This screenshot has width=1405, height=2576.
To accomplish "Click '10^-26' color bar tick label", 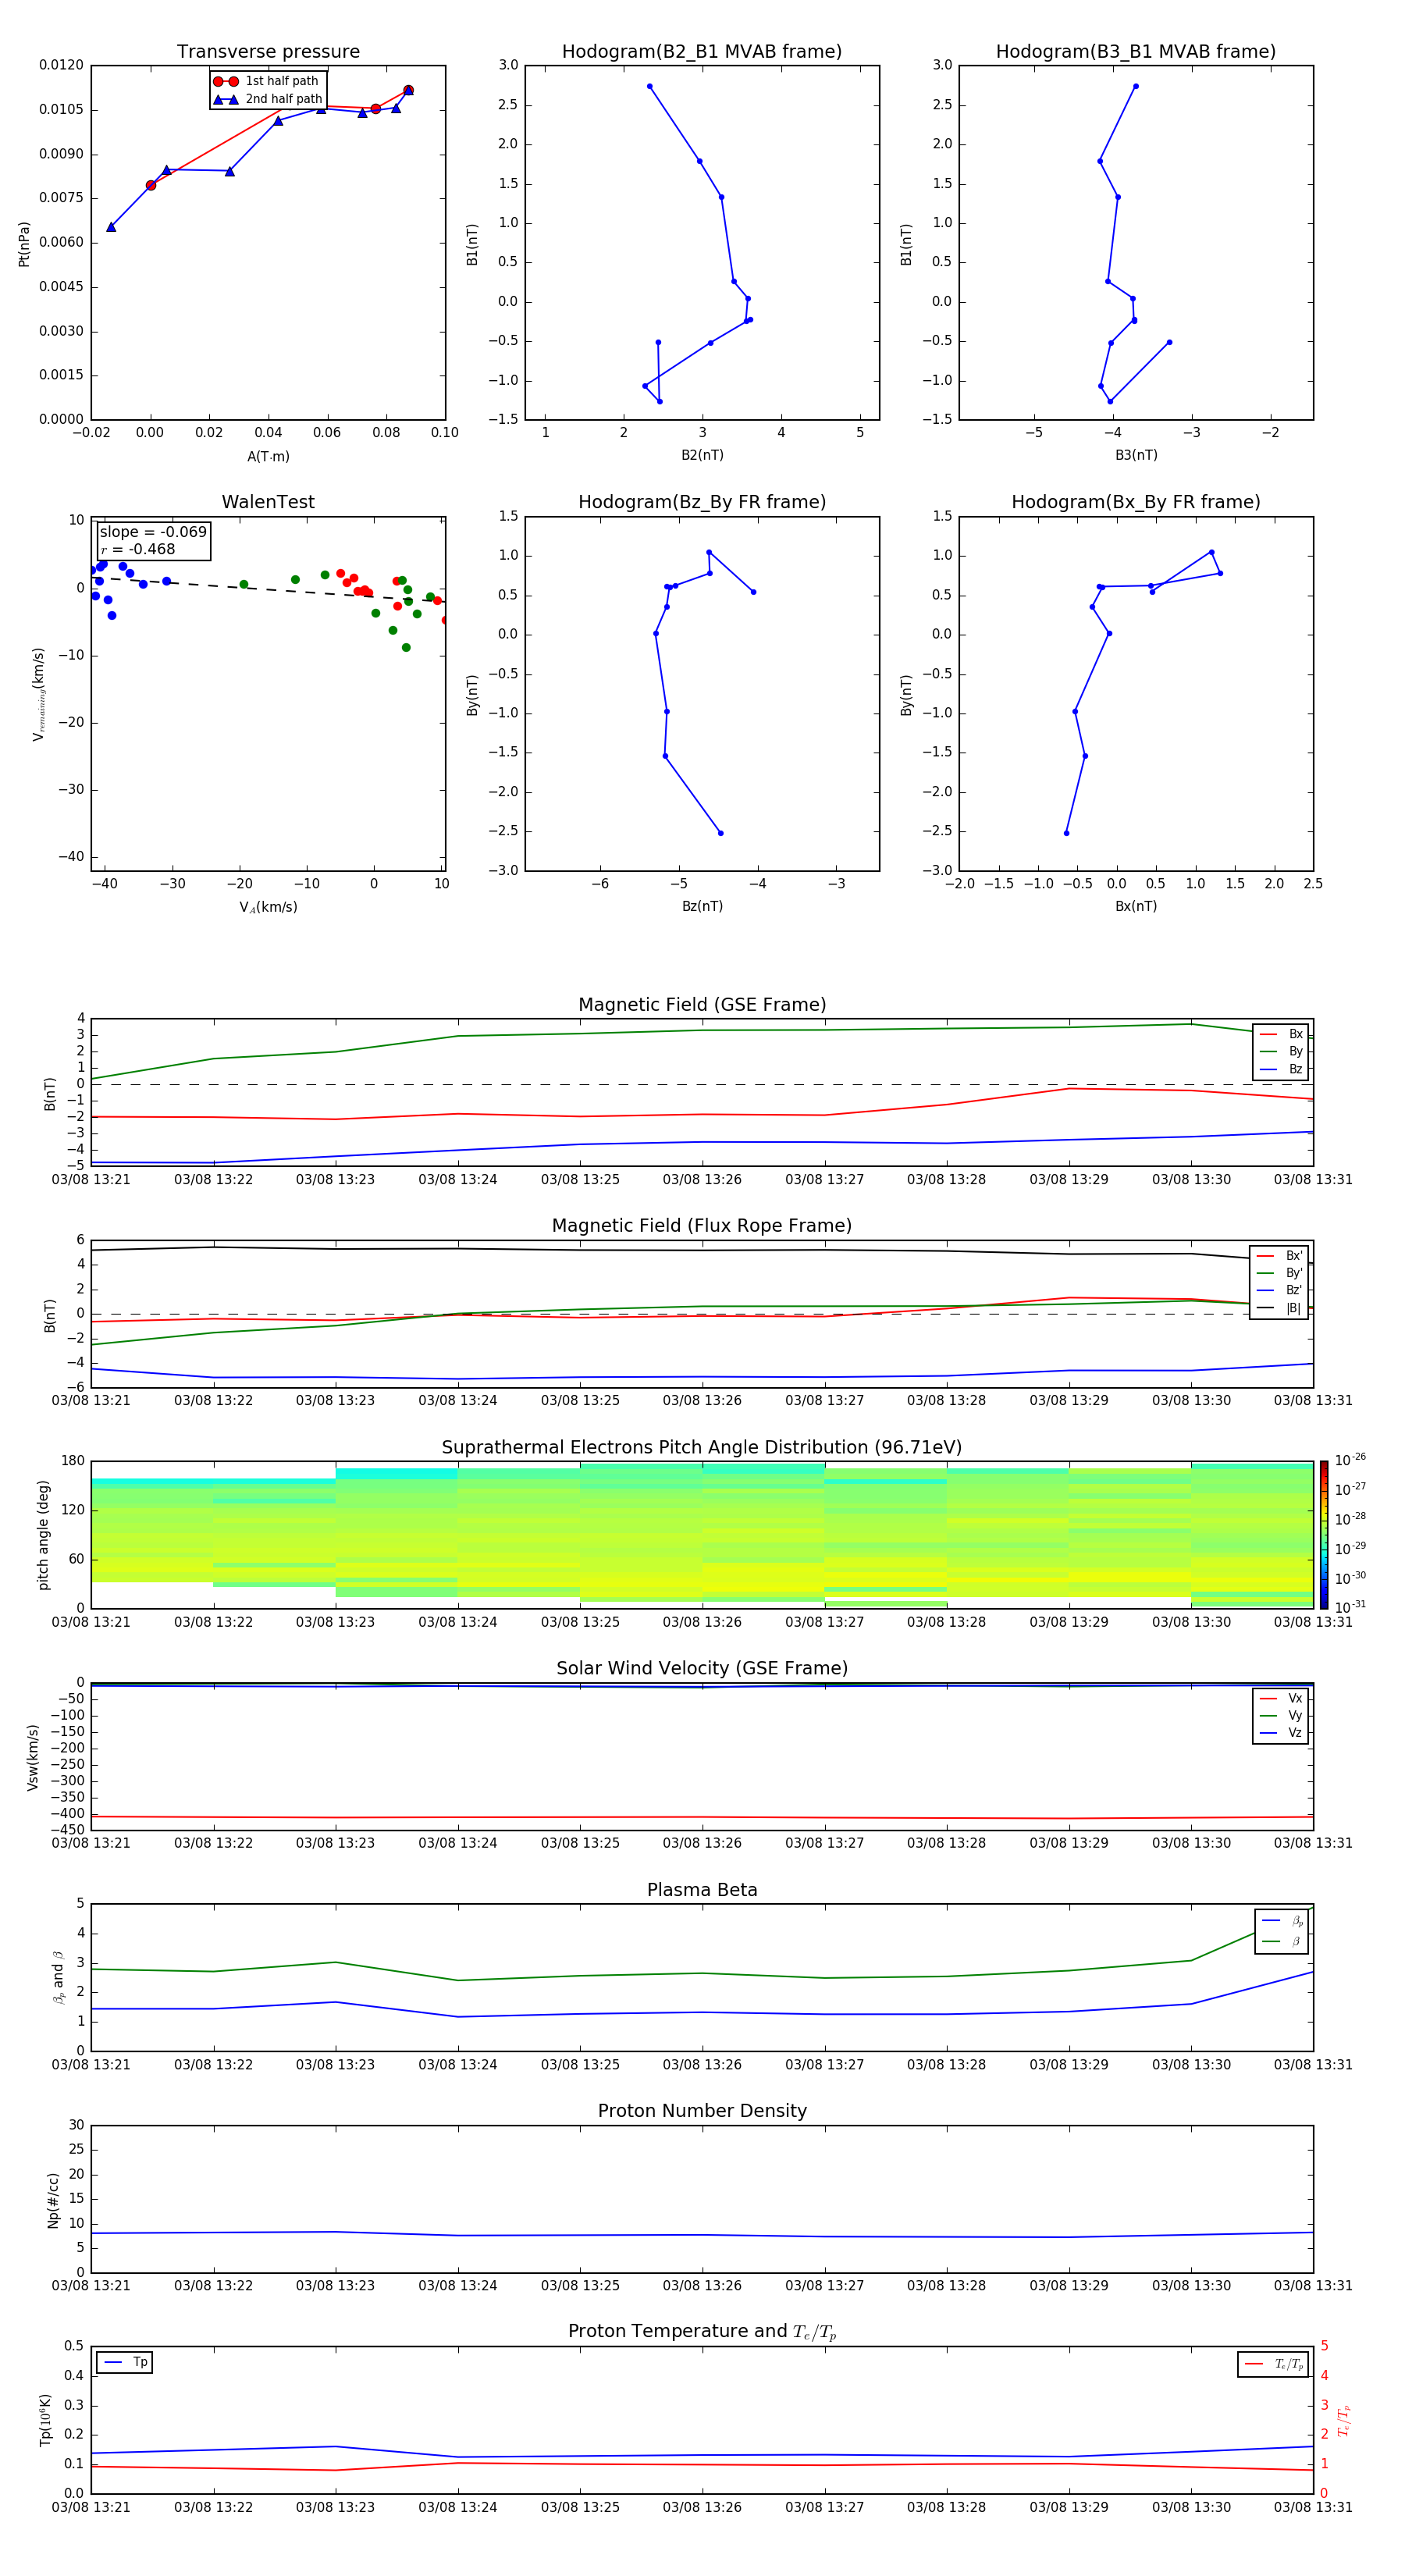I will coord(1350,1461).
